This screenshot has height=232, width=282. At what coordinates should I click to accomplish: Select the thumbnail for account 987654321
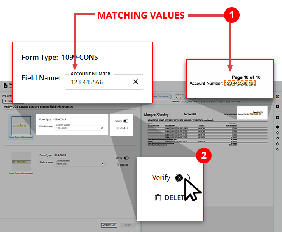[x=21, y=162]
